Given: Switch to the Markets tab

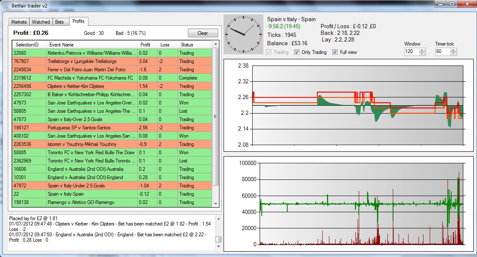Looking at the screenshot, I should click(19, 22).
